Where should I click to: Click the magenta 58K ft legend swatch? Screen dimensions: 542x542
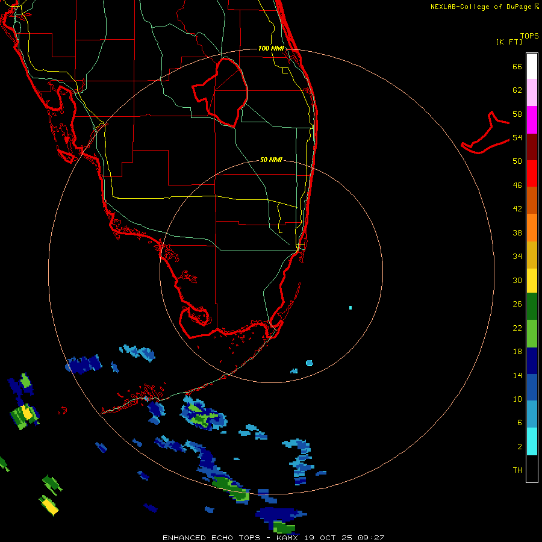point(532,120)
